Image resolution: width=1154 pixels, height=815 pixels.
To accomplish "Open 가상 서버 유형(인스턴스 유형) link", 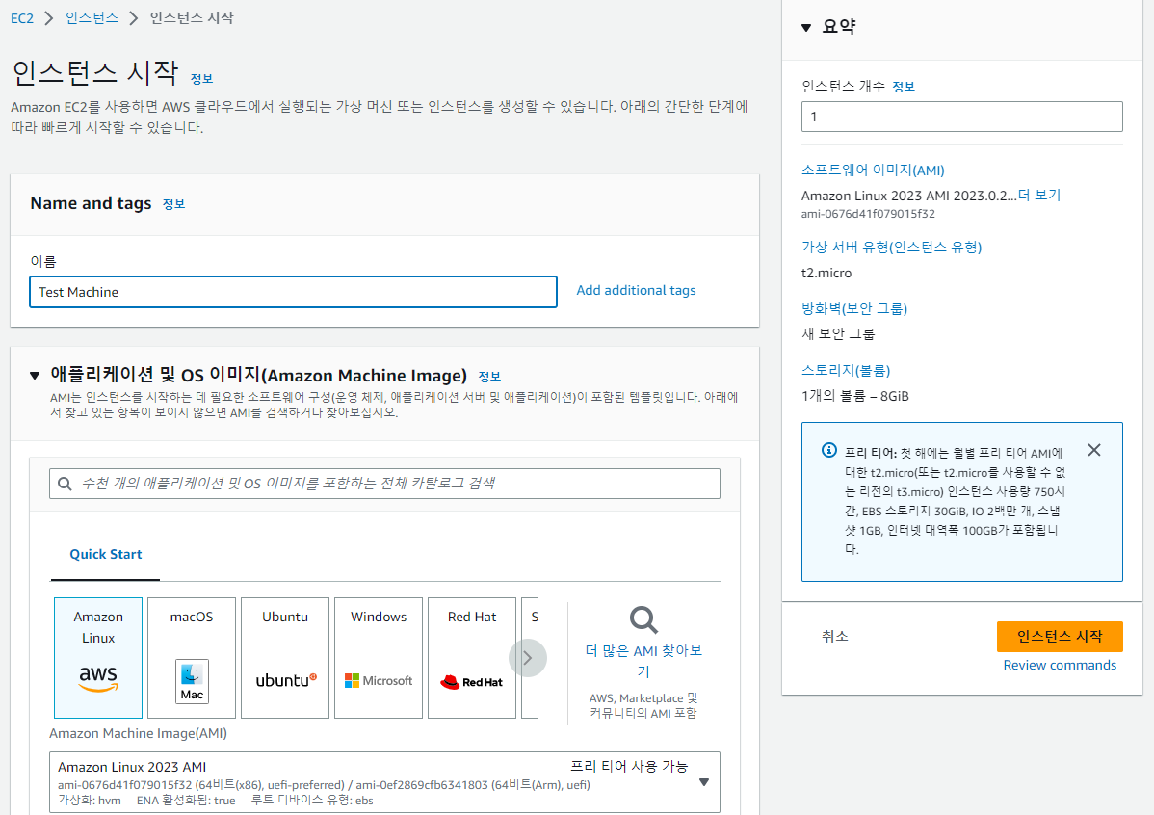I will click(891, 247).
